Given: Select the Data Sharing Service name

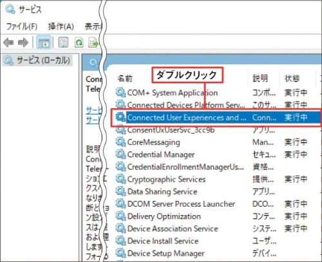Looking at the screenshot, I should (162, 192).
